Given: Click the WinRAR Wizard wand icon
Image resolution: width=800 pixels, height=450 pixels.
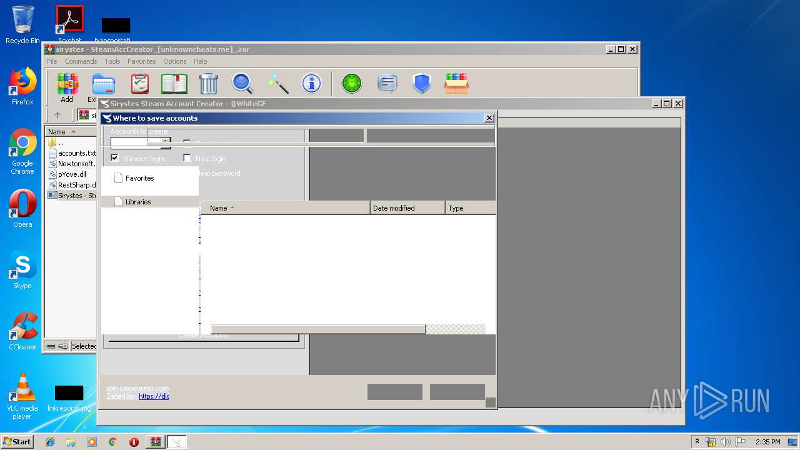Looking at the screenshot, I should pyautogui.click(x=277, y=83).
